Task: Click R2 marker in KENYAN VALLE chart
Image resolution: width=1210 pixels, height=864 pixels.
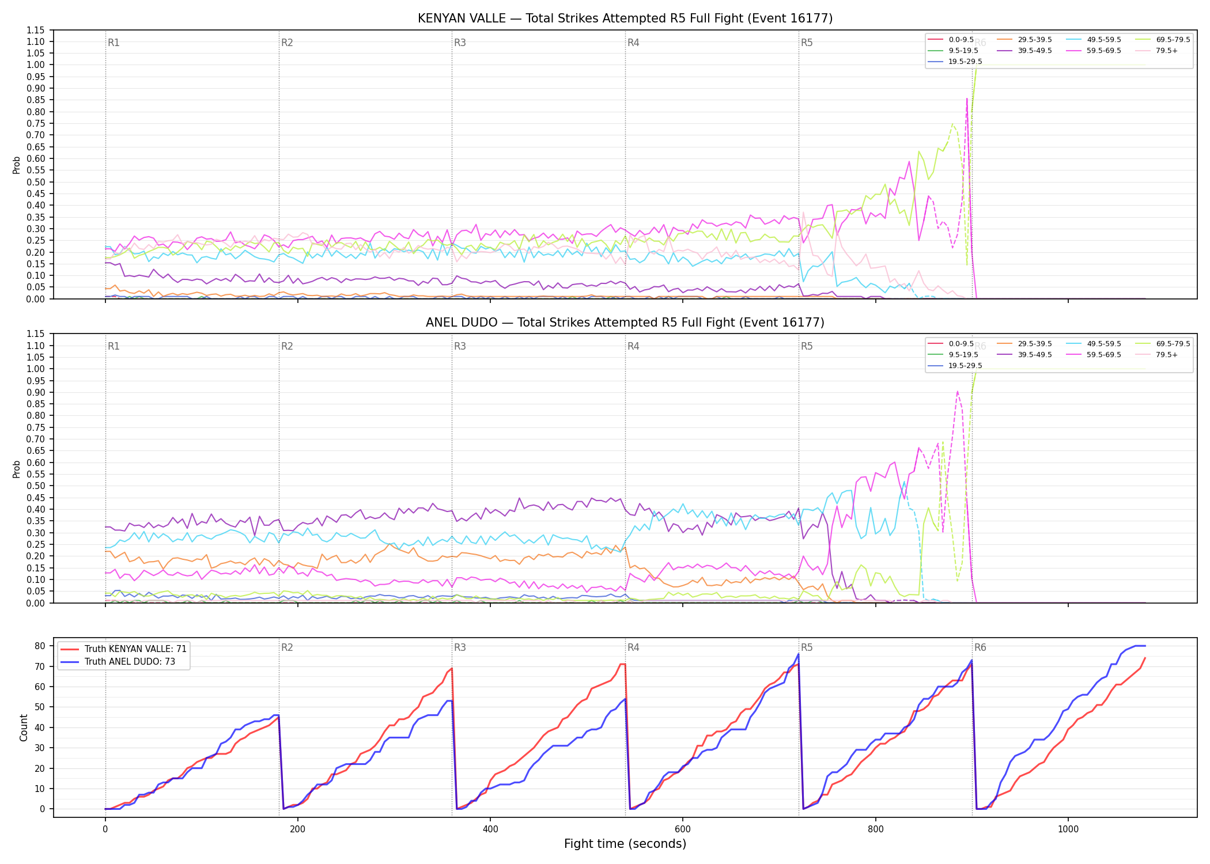Action: (x=287, y=43)
